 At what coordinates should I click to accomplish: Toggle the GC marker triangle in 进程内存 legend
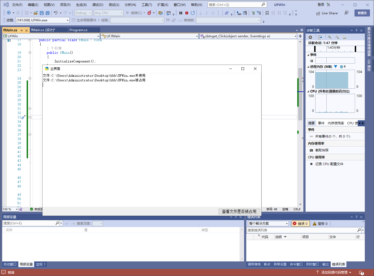(x=336, y=66)
